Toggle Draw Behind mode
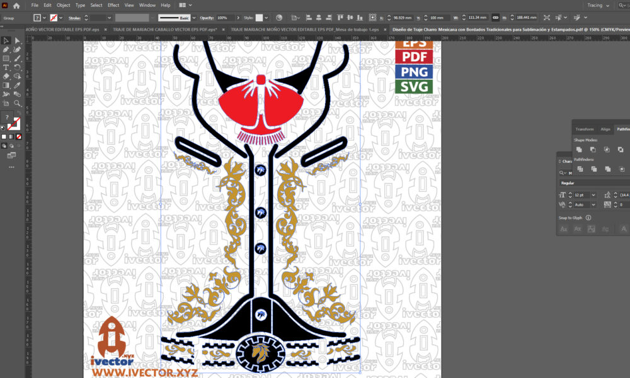Image resolution: width=630 pixels, height=378 pixels. [x=11, y=146]
